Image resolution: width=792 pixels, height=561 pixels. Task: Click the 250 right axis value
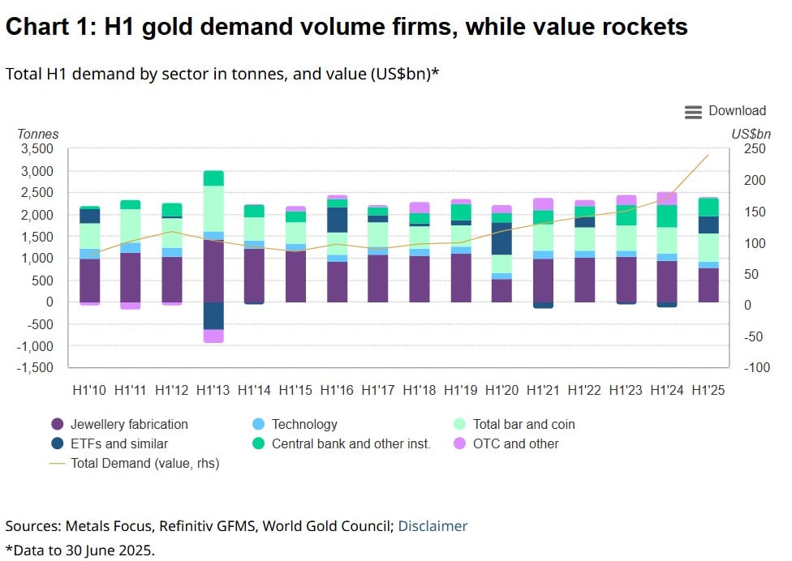(755, 149)
